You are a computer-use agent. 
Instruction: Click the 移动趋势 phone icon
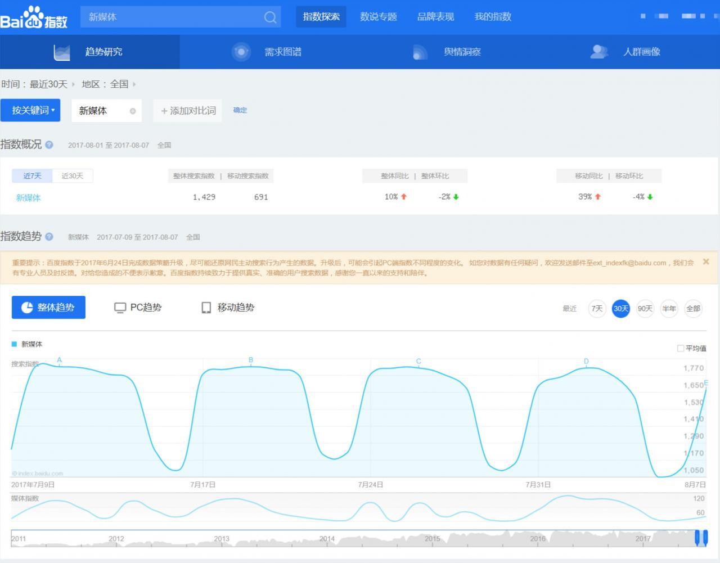[x=206, y=308]
